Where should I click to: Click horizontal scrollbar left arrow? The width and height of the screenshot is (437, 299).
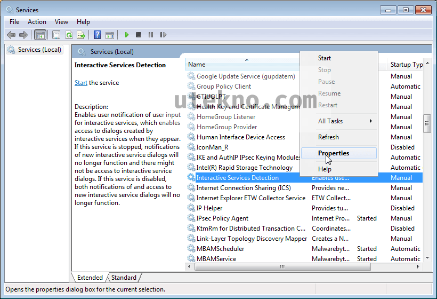click(189, 266)
